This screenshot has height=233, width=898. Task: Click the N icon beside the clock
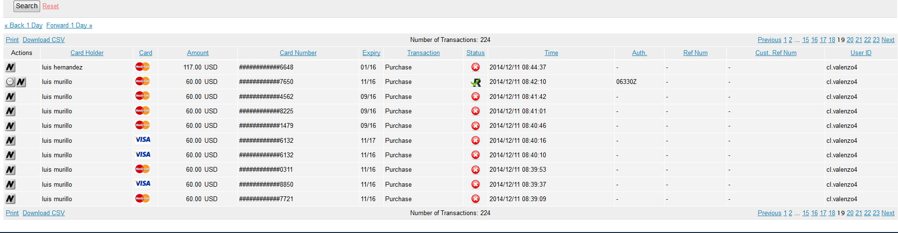(x=21, y=82)
